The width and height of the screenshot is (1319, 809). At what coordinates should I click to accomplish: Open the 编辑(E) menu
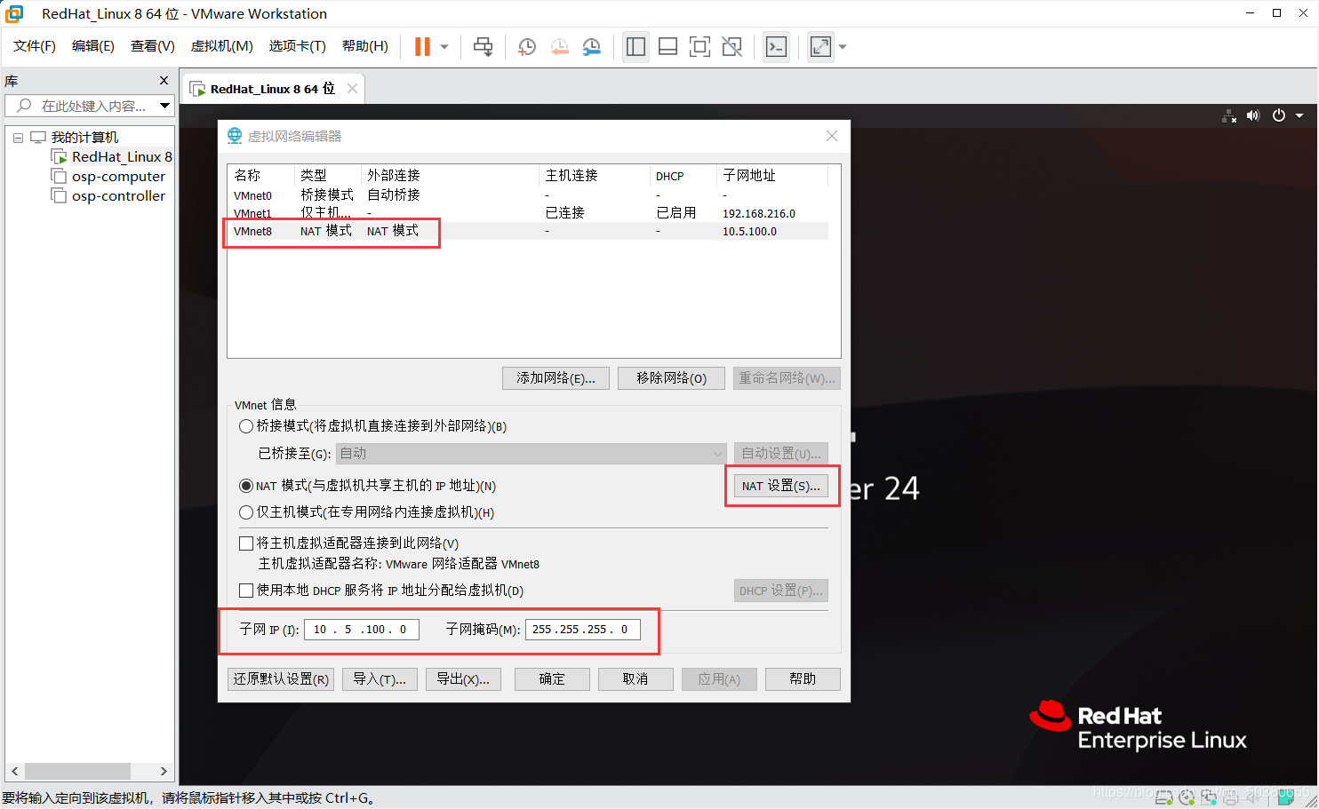point(93,46)
